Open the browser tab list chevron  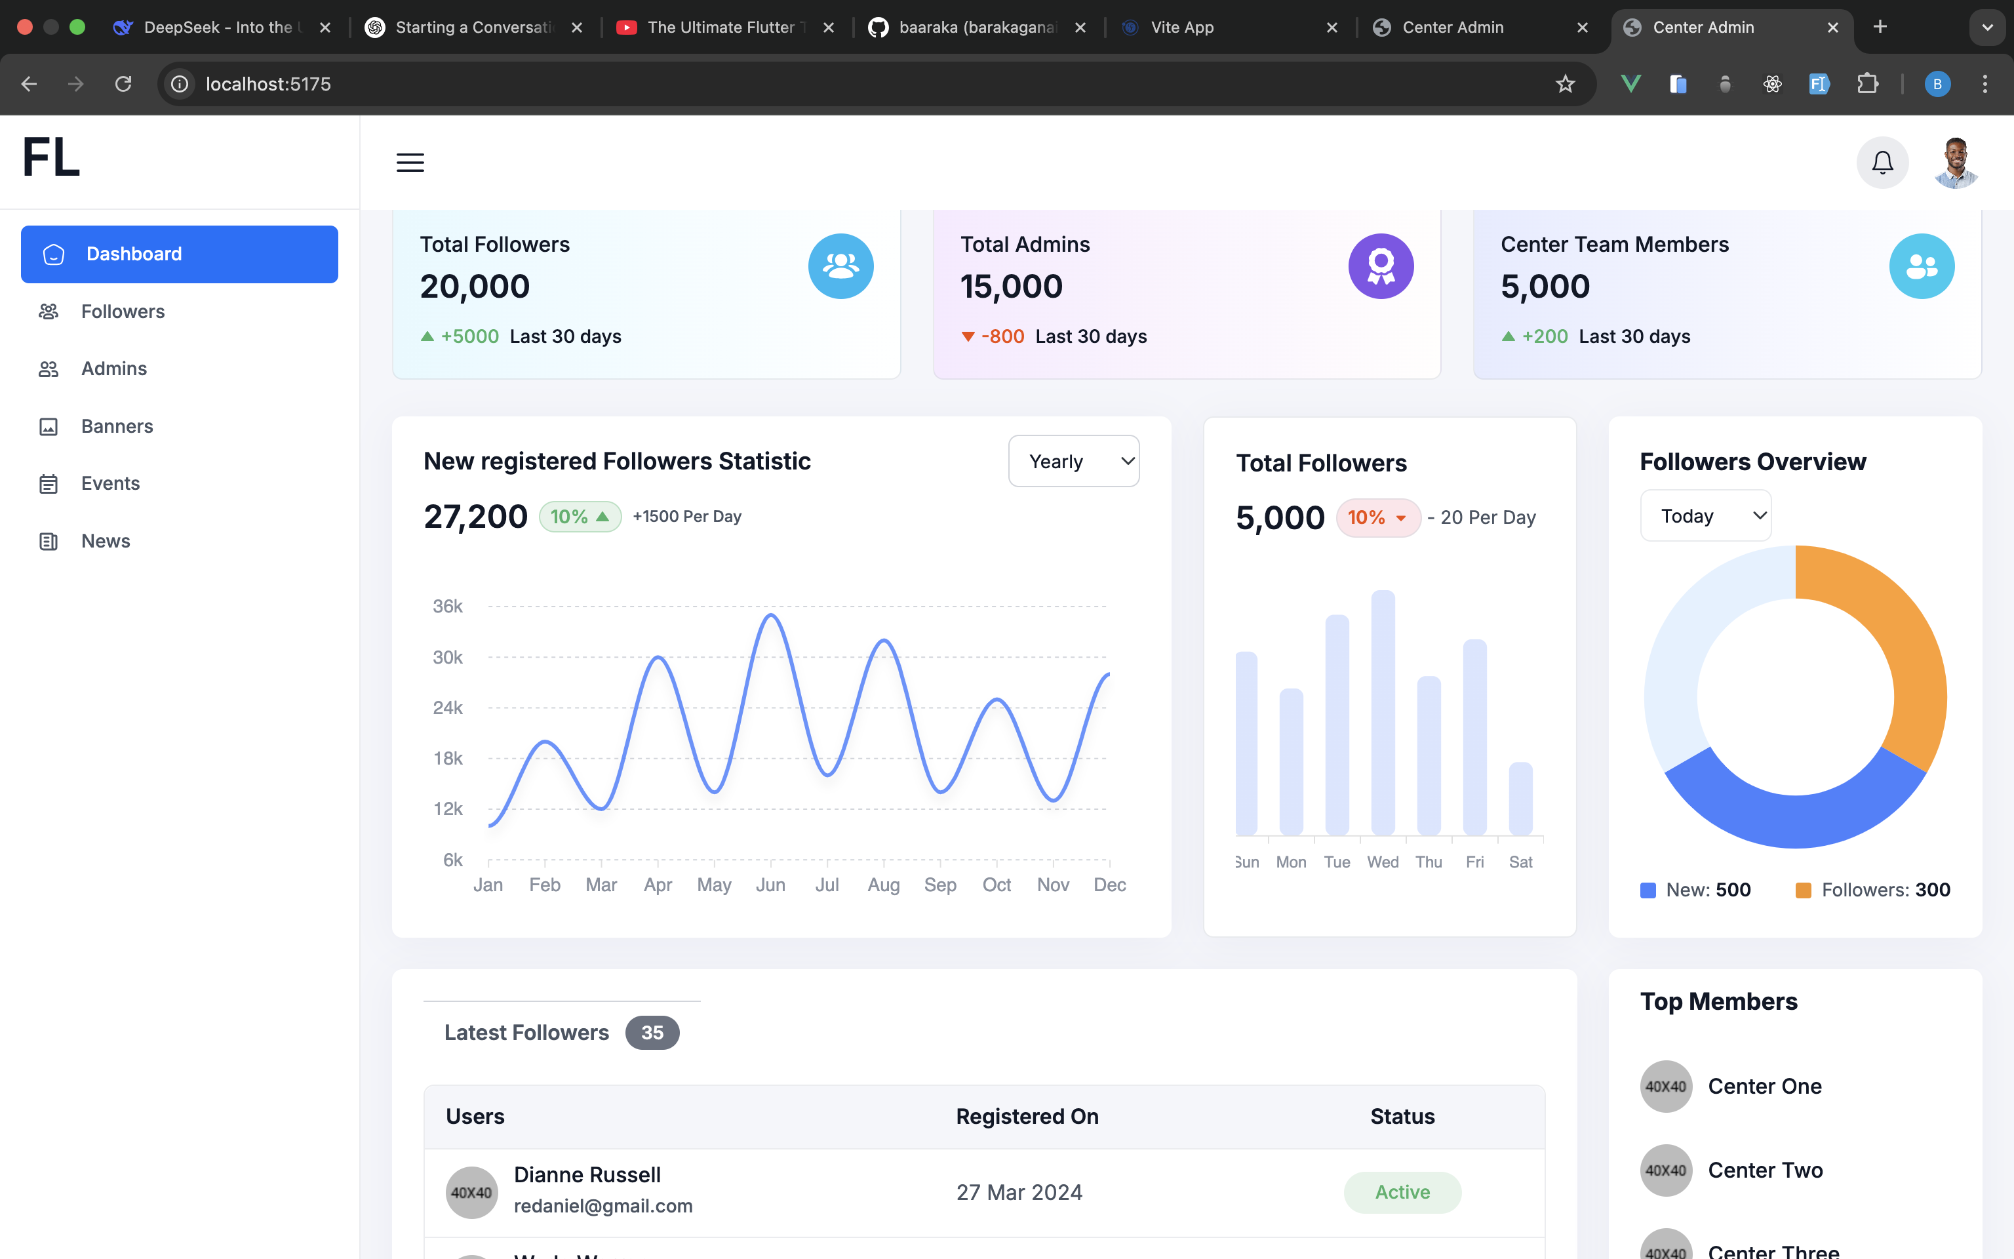pyautogui.click(x=1986, y=28)
